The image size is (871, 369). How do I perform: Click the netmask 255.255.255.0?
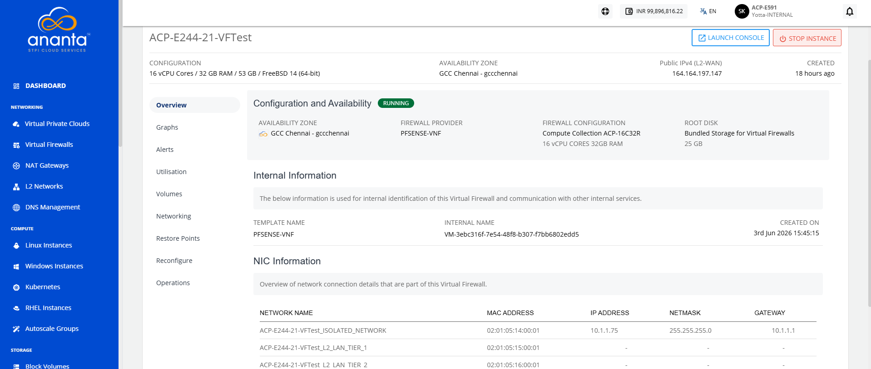coord(690,330)
